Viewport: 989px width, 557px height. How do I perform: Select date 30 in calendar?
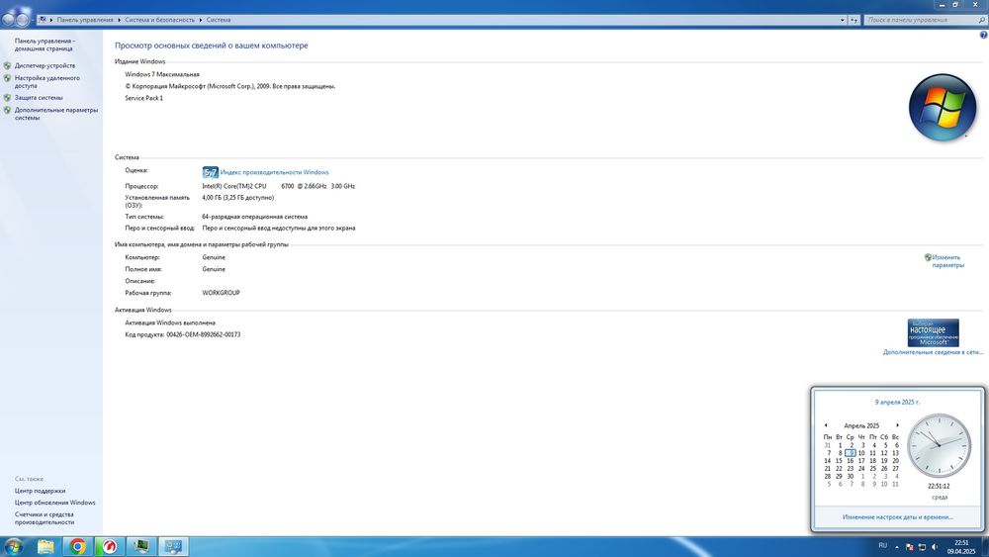coord(851,476)
